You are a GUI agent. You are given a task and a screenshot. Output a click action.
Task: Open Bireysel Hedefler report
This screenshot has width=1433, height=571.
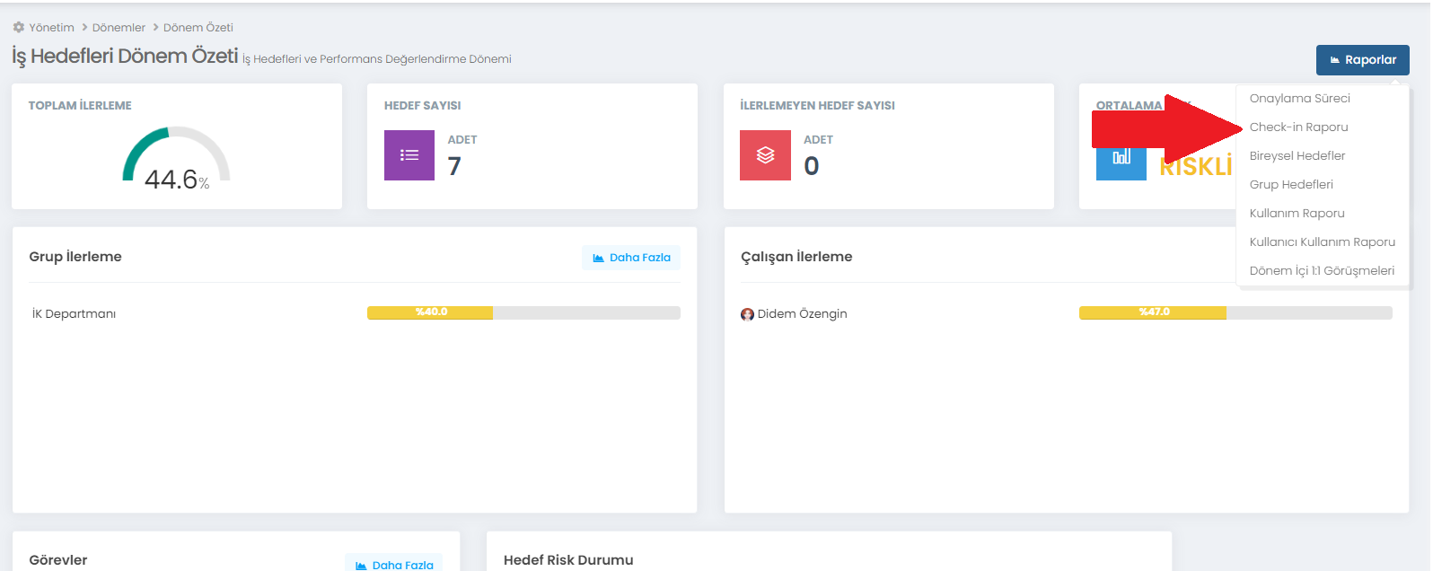point(1297,156)
